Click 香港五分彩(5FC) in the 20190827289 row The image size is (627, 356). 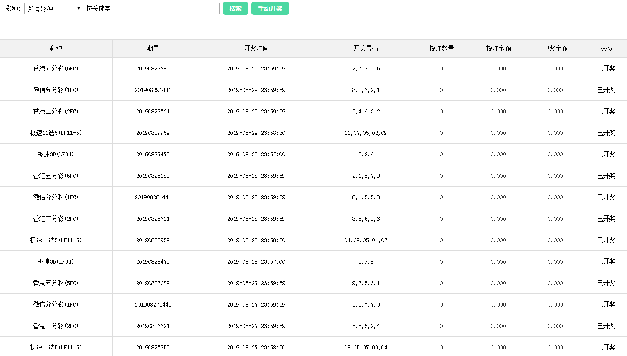coord(56,283)
